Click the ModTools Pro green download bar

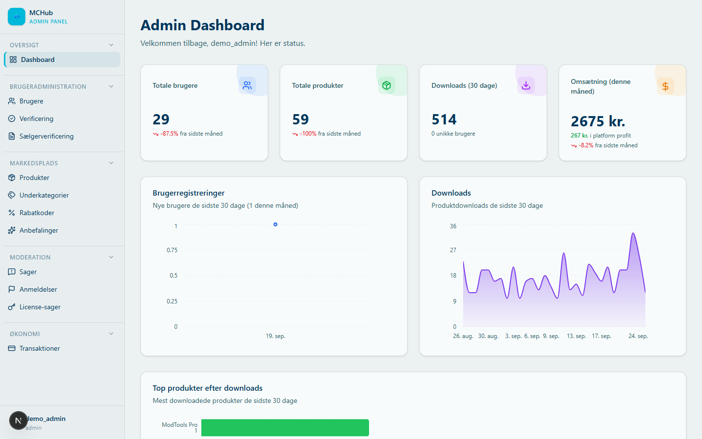(285, 428)
